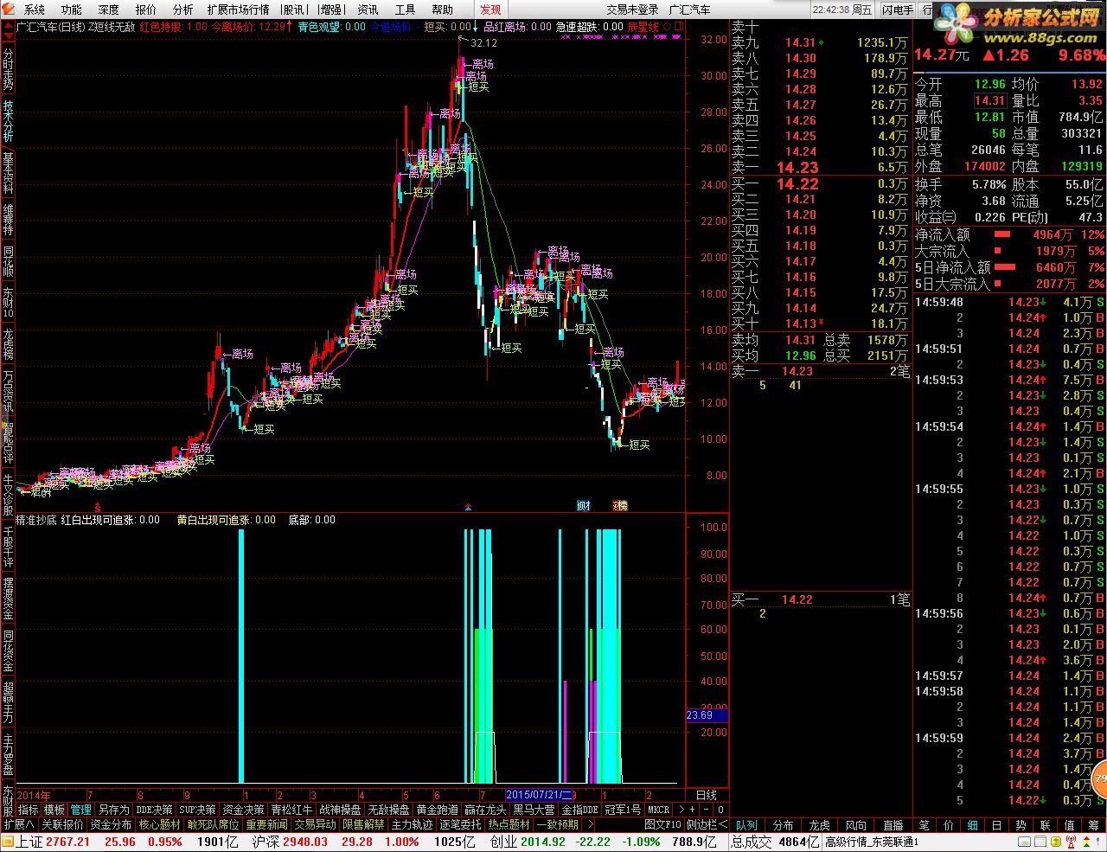The image size is (1107, 852).
Task: Select the 势 tab under tick list
Action: 1021,825
